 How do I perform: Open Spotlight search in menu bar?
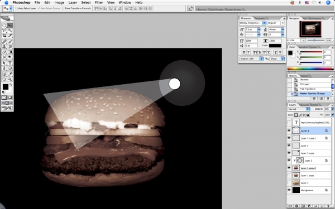click(328, 3)
